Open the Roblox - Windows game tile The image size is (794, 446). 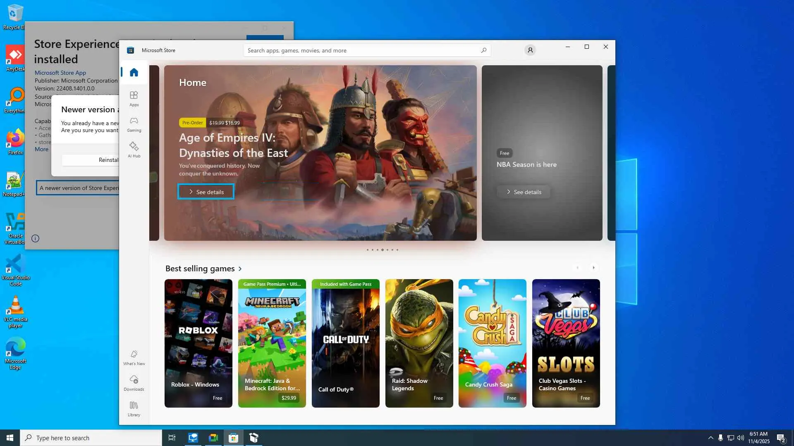pyautogui.click(x=198, y=343)
